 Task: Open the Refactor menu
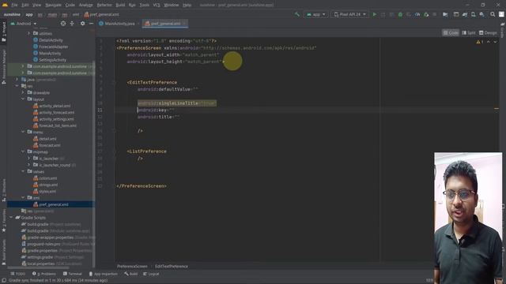tap(104, 6)
